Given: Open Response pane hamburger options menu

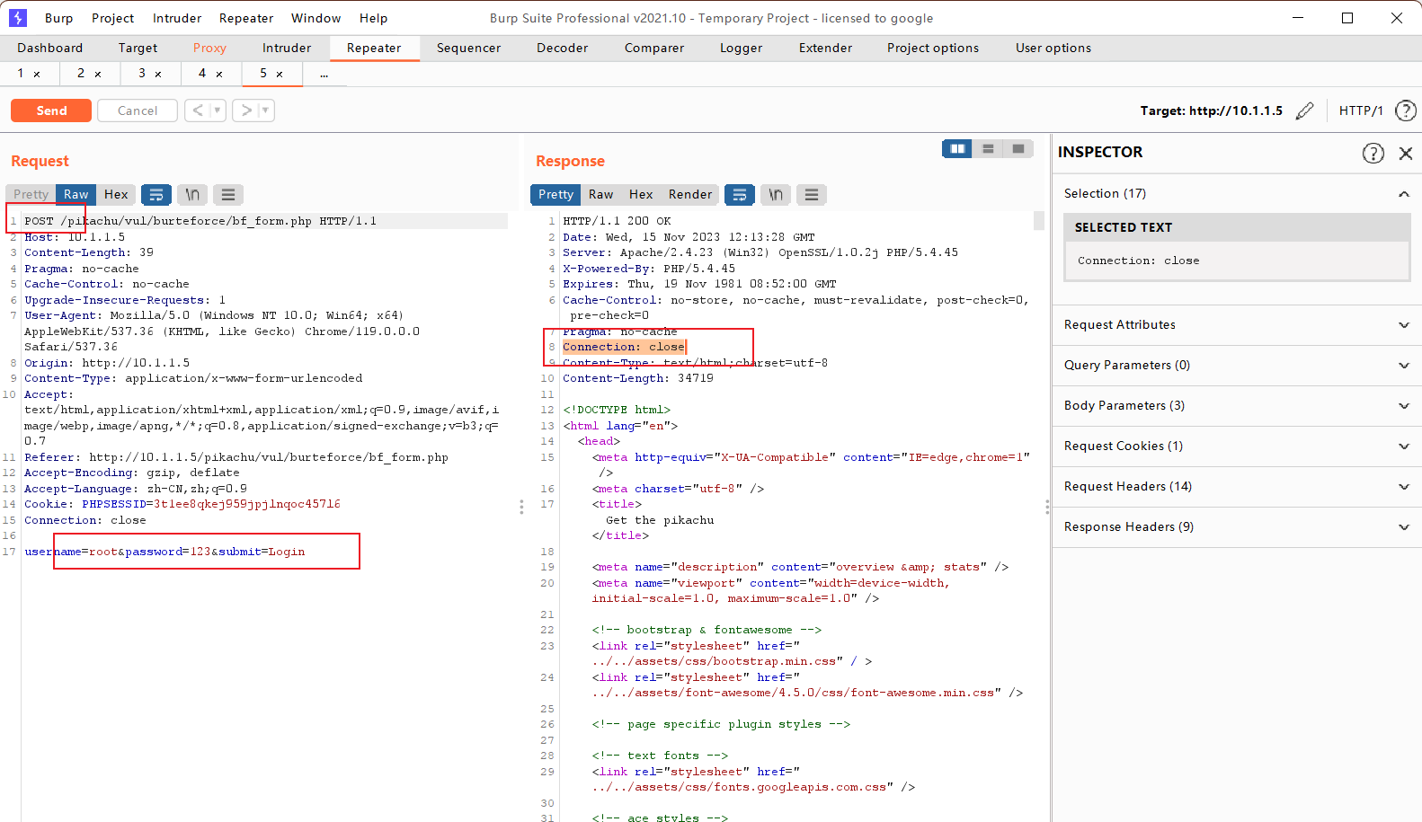Looking at the screenshot, I should click(x=812, y=194).
